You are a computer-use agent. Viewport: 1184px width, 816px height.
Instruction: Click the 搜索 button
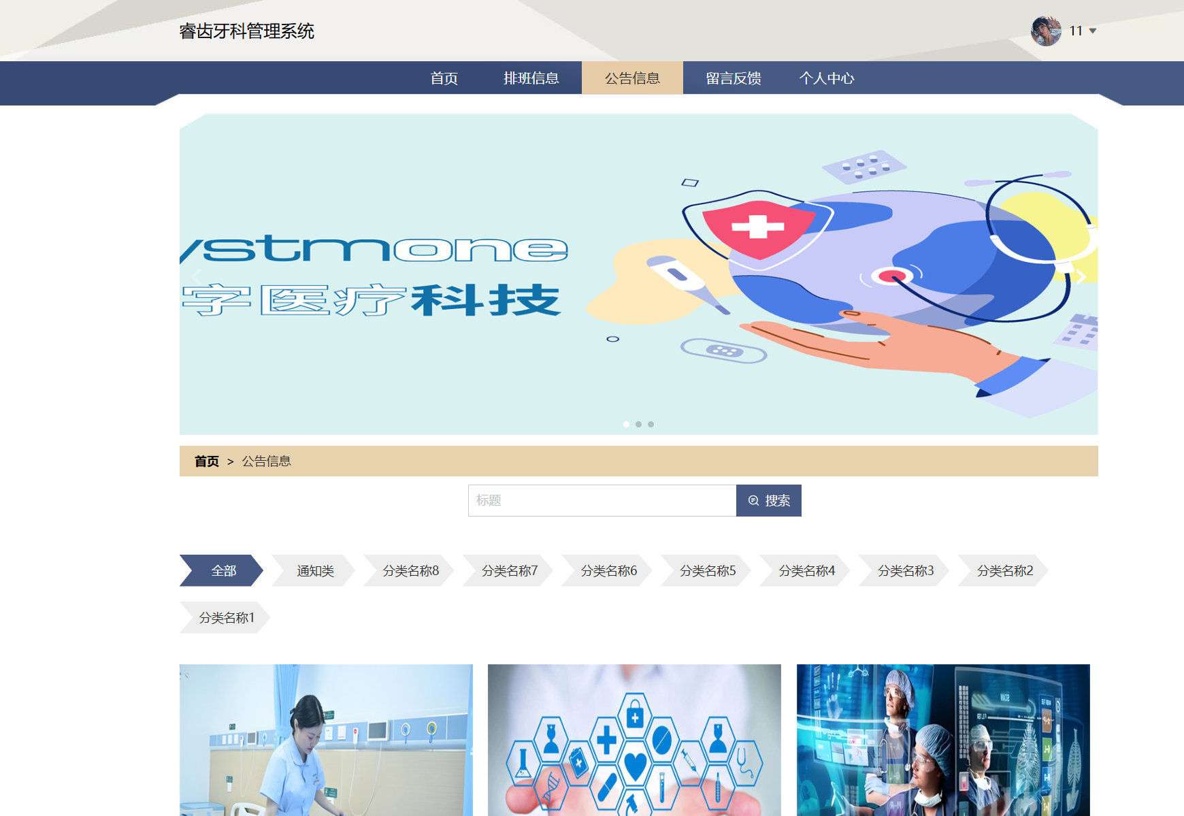[768, 501]
